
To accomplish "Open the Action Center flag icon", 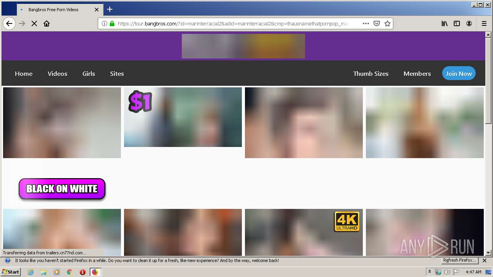I will pos(456,272).
